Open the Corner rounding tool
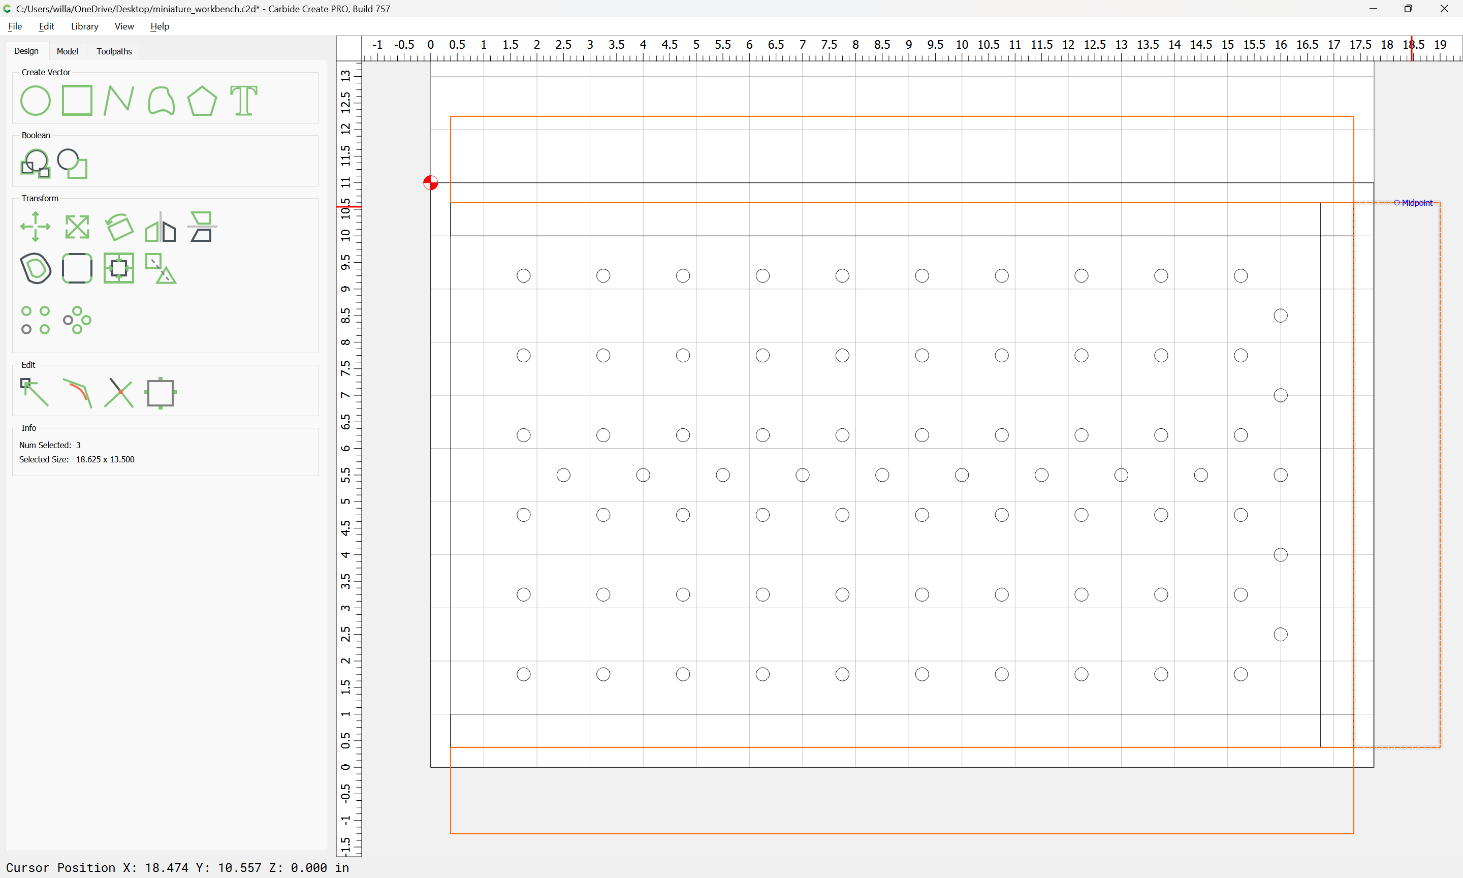This screenshot has height=878, width=1463. pyautogui.click(x=77, y=268)
